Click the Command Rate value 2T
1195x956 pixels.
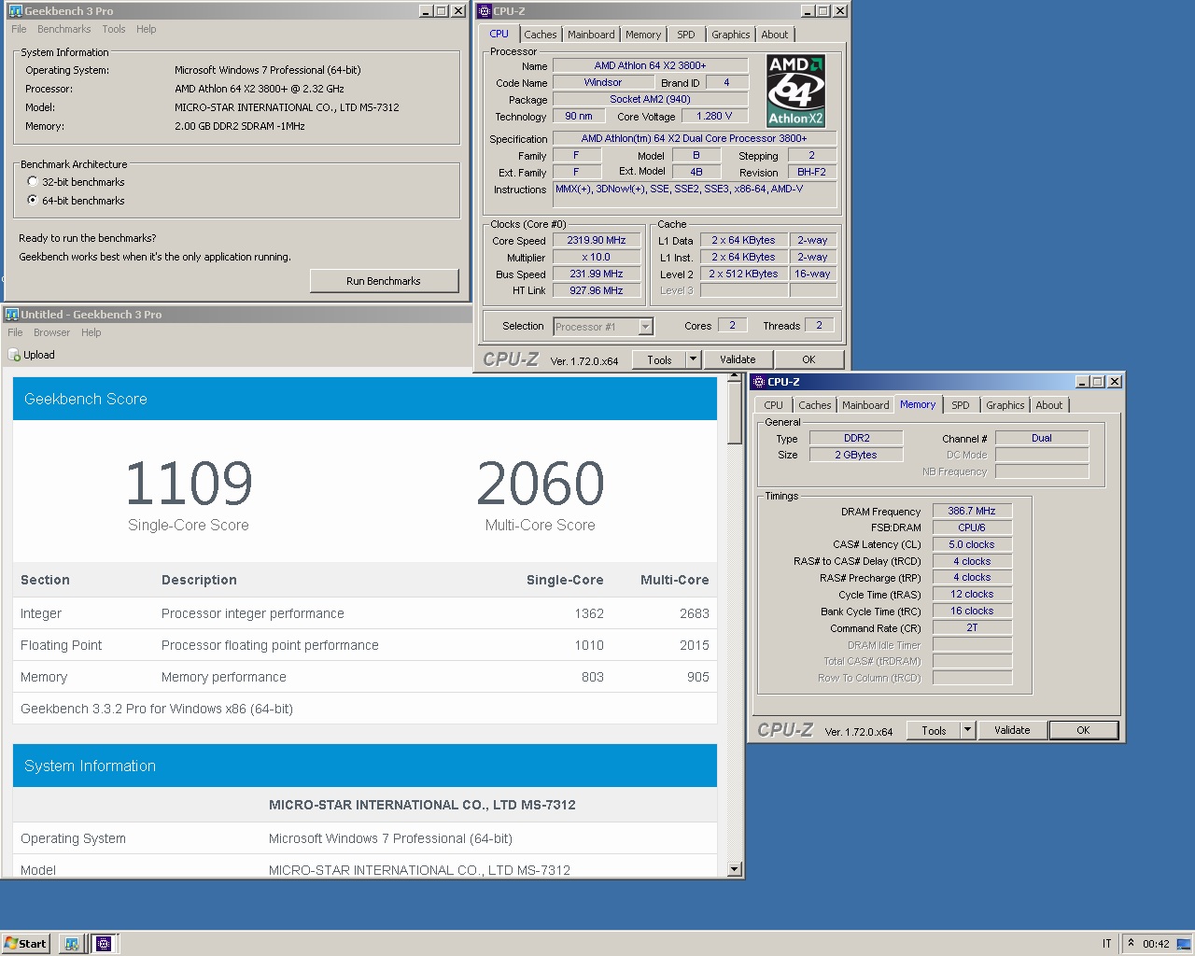pos(972,627)
